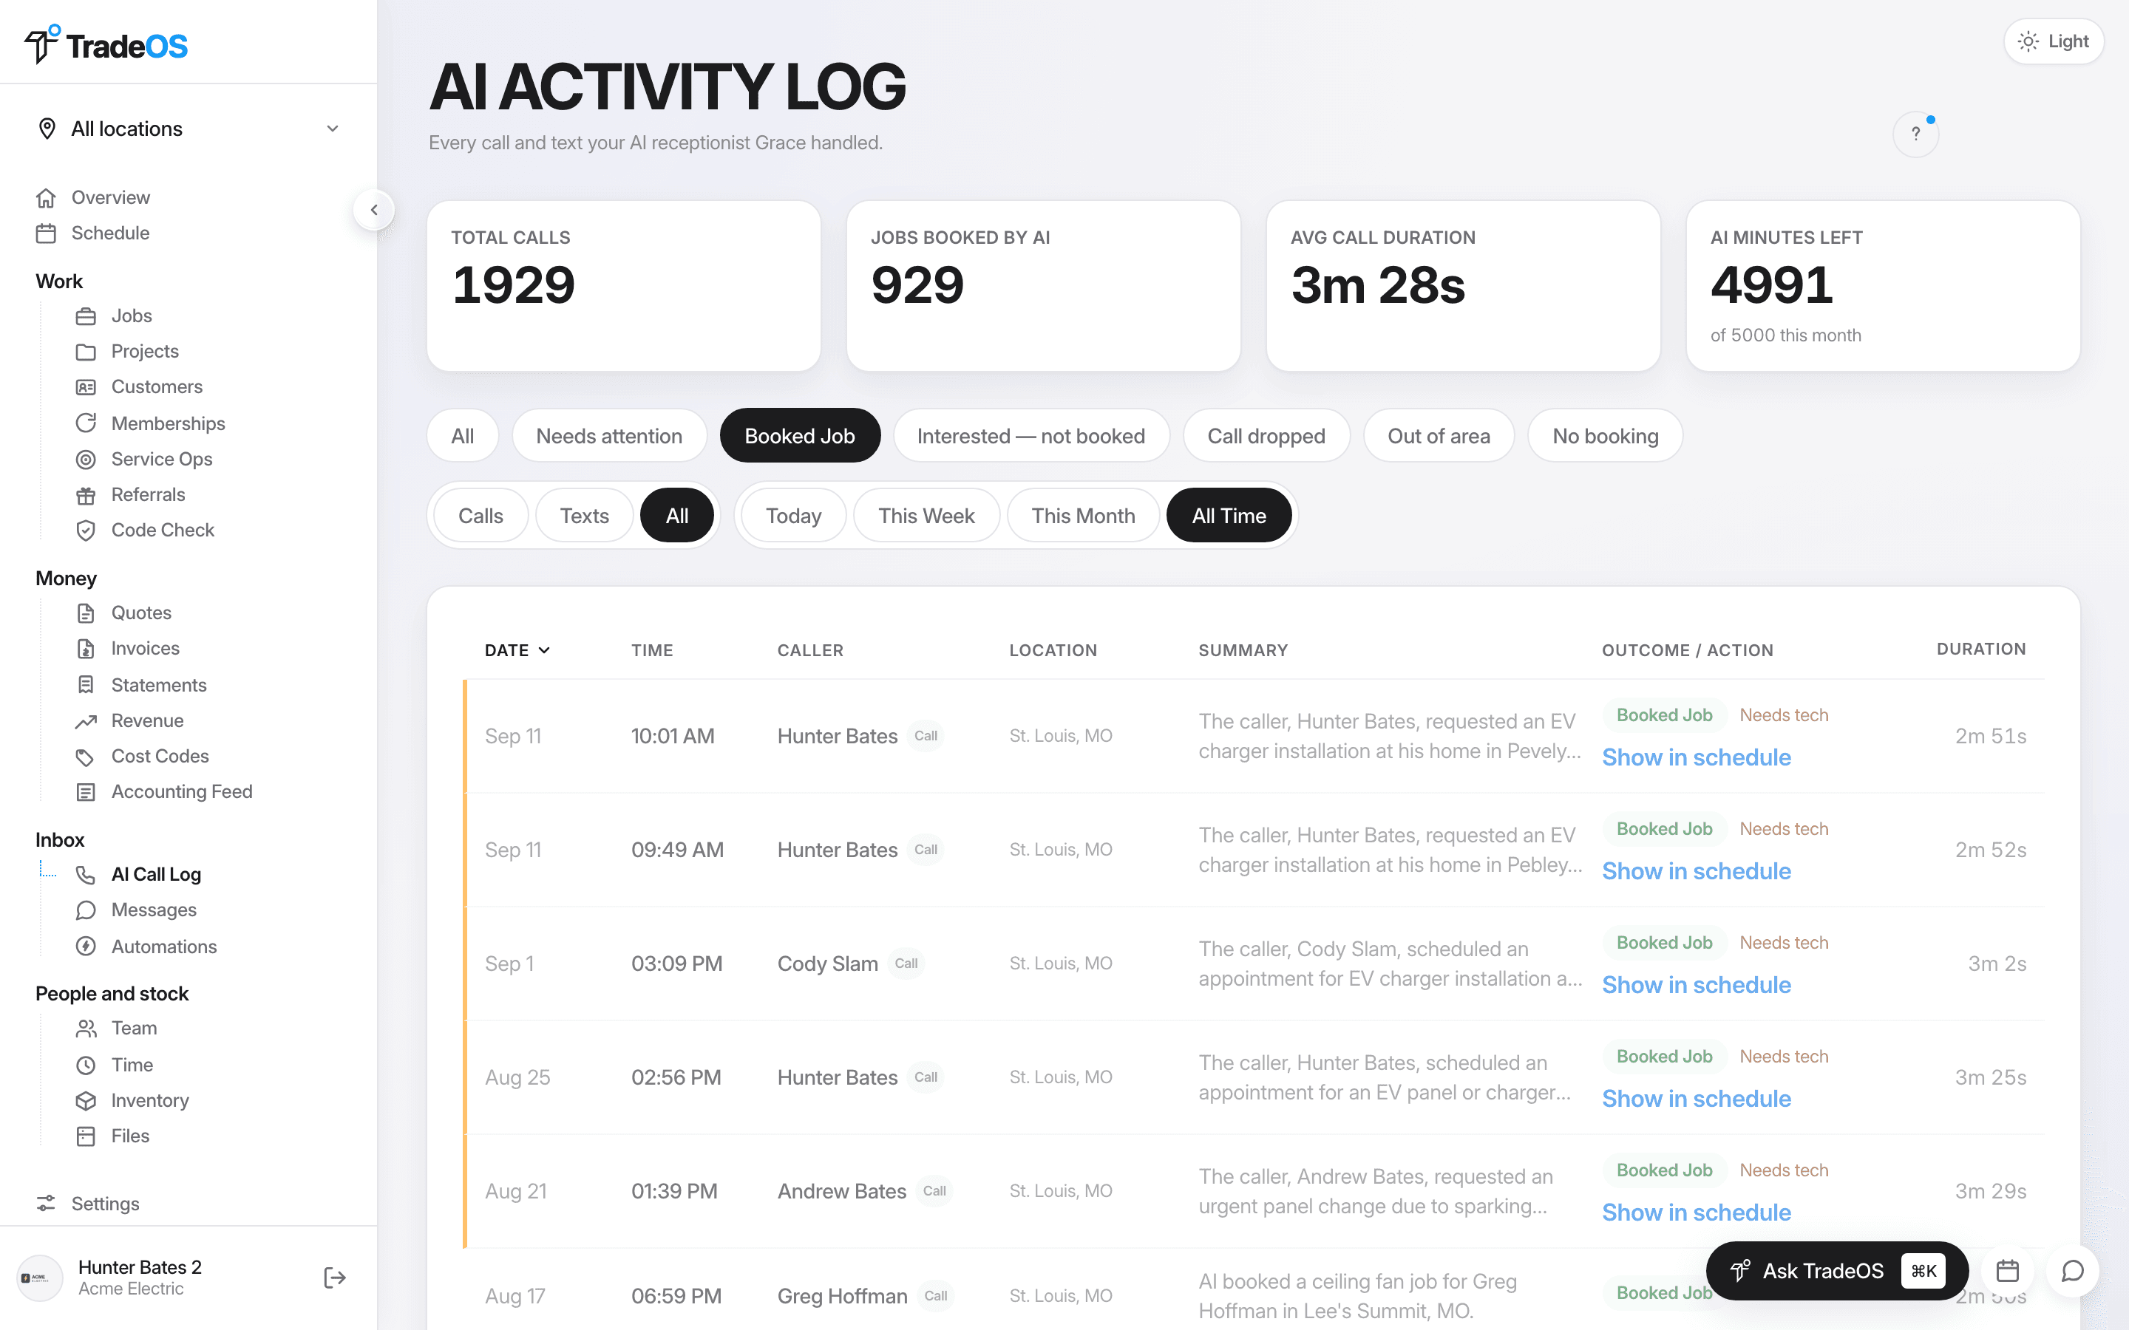Image resolution: width=2129 pixels, height=1330 pixels.
Task: Click Show in schedule for Andrew Bates row
Action: click(1696, 1213)
